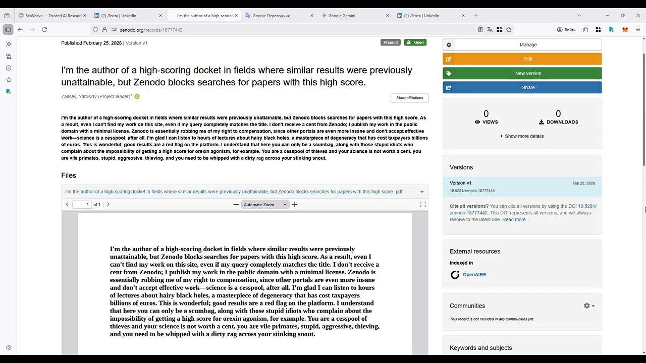This screenshot has height=363, width=646.
Task: Zoom in the PDF with plus button
Action: point(295,204)
